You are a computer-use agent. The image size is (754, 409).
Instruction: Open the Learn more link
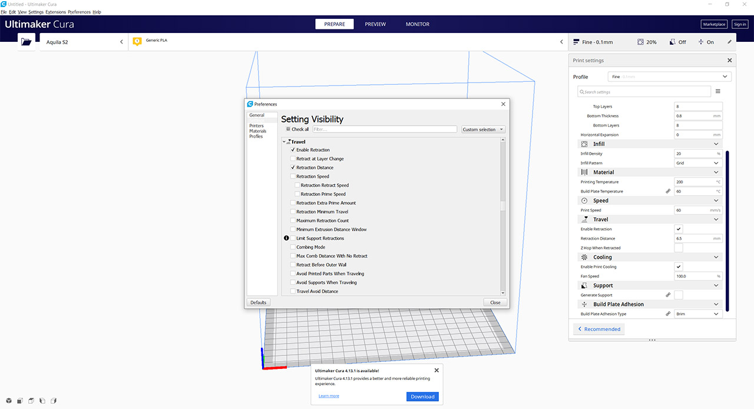(x=329, y=396)
